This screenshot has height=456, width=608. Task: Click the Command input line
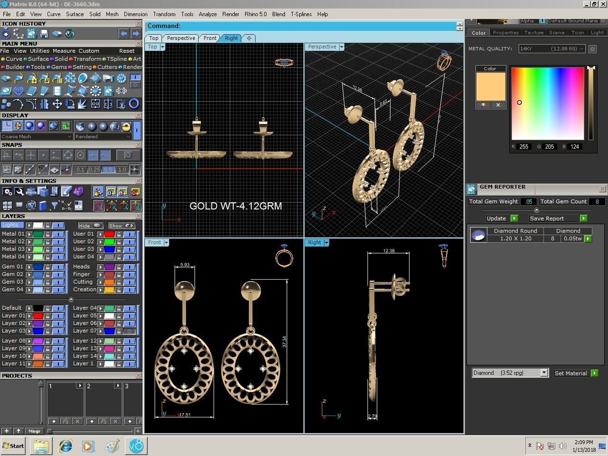pos(301,26)
